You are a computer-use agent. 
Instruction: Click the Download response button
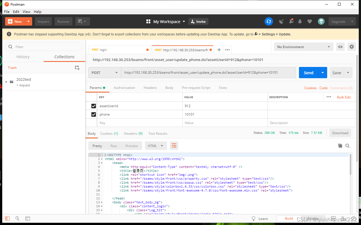pyautogui.click(x=340, y=133)
